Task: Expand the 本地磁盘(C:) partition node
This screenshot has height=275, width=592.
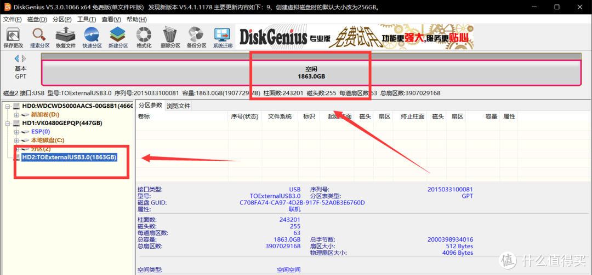Action: (16, 141)
